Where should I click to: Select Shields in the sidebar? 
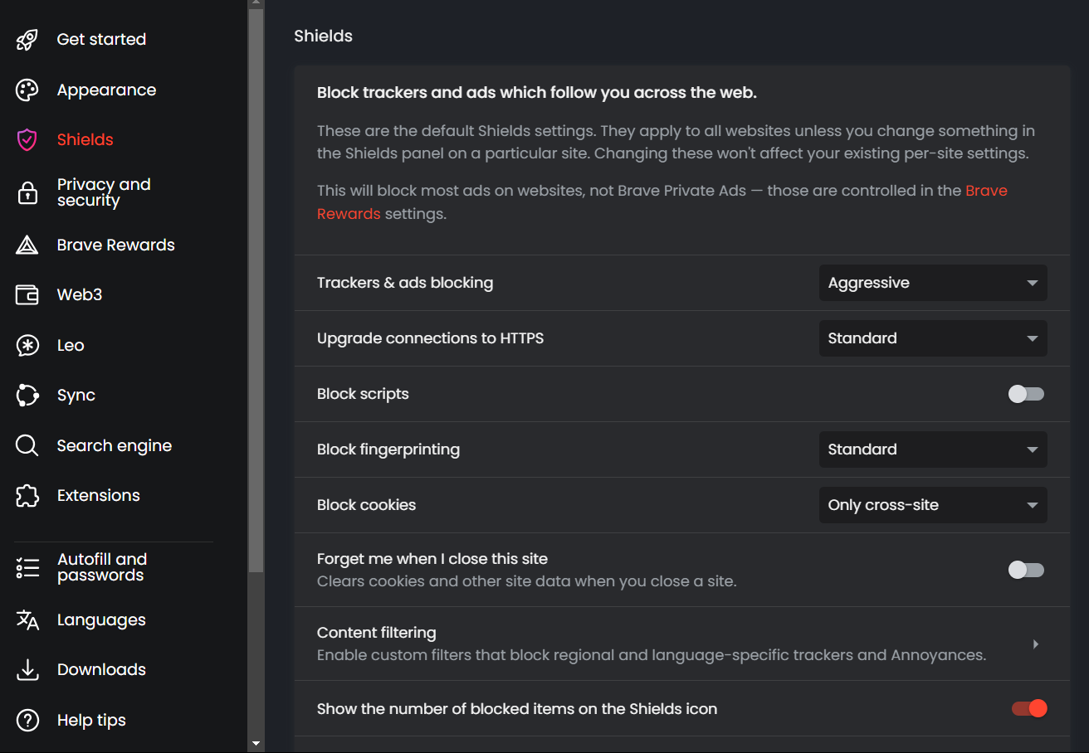(x=85, y=140)
